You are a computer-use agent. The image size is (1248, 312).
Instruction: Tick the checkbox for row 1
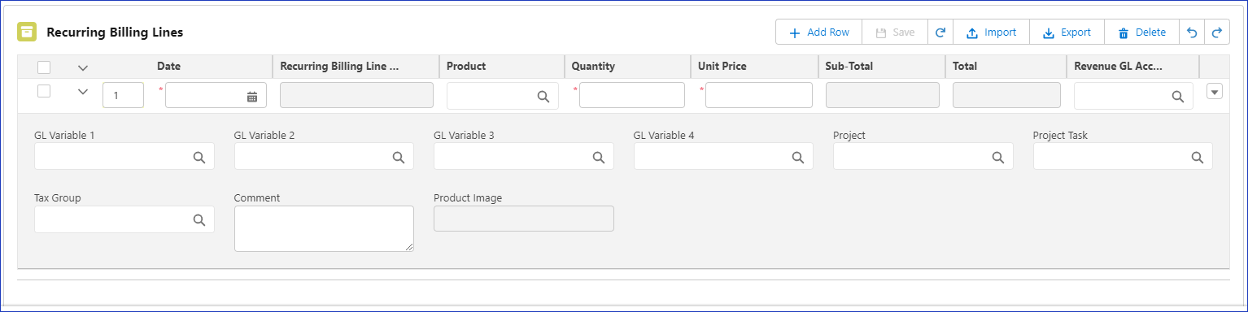coord(44,91)
